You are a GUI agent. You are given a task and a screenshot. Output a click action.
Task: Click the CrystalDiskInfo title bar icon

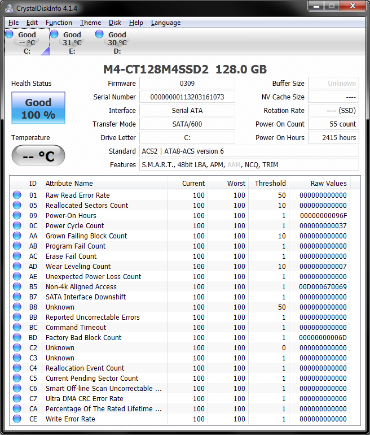9,8
